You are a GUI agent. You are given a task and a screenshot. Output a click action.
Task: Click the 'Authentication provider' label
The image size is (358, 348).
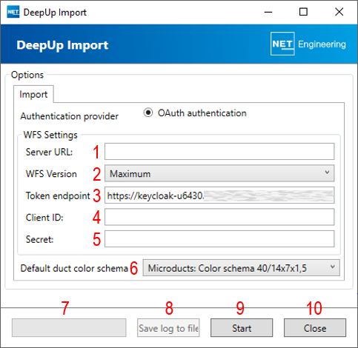69,116
